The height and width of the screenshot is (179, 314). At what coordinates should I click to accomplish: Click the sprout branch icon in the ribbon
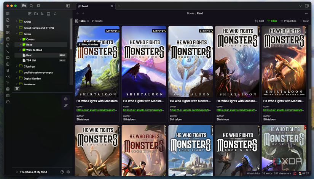point(8,83)
